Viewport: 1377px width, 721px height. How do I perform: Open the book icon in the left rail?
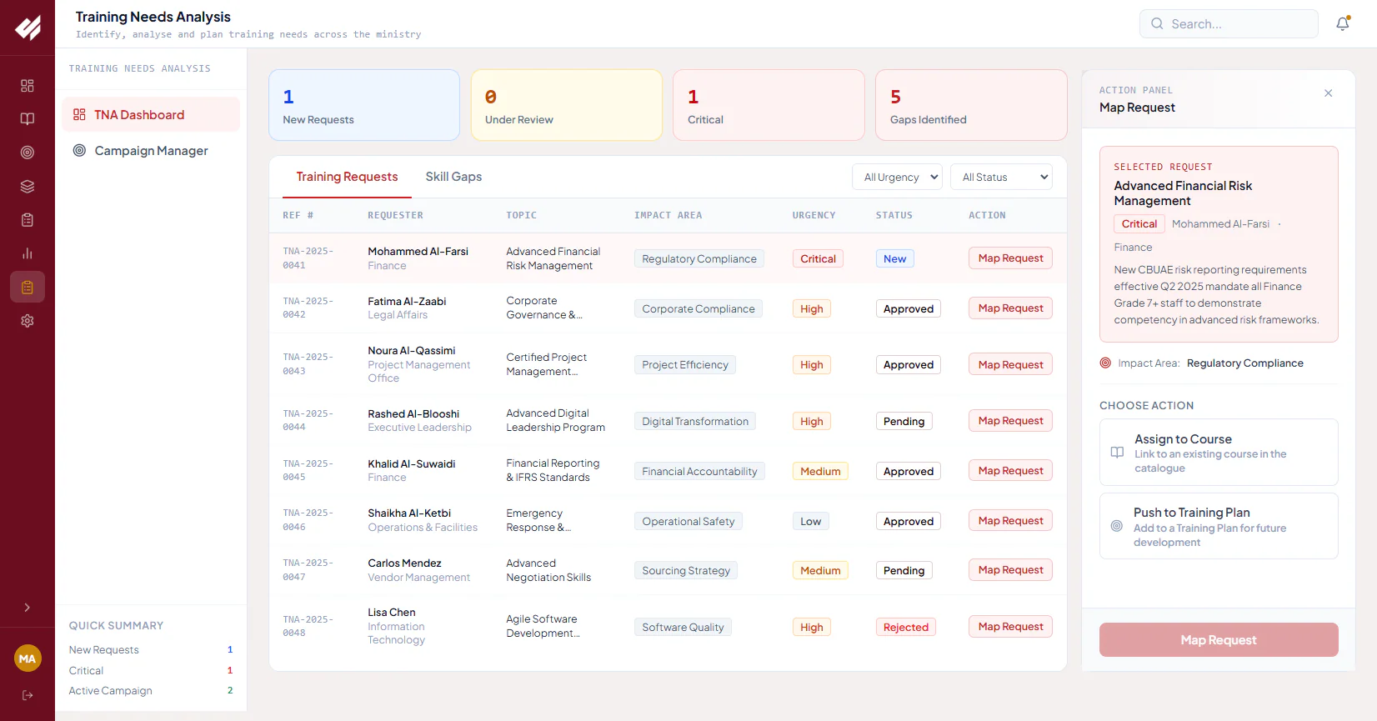(28, 119)
